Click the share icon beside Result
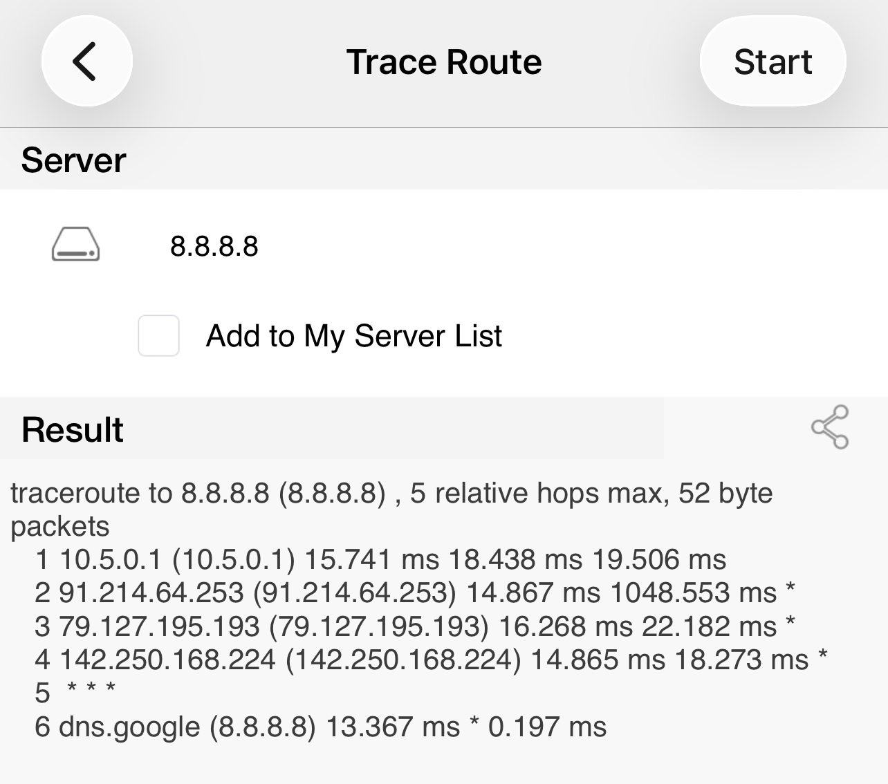The height and width of the screenshot is (784, 888). 829,427
